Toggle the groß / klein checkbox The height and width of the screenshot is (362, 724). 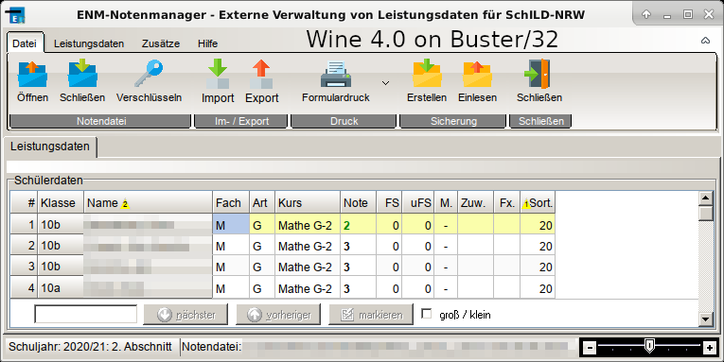point(427,314)
